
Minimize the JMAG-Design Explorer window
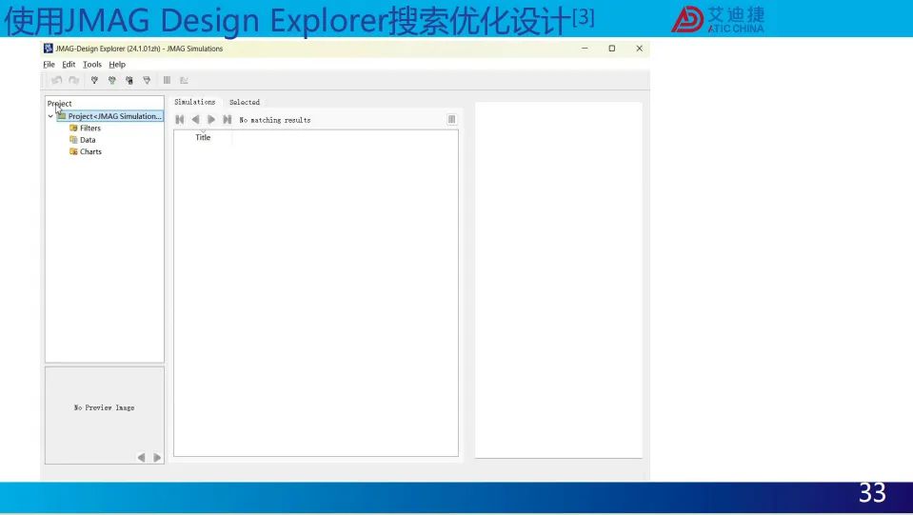pos(585,49)
